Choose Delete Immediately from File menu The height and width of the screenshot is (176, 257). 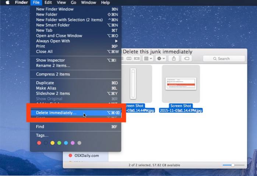pos(56,113)
